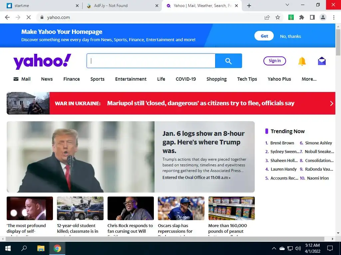Viewport: 341px width, 255px height.
Task: Click the browser forward arrow
Action: pyautogui.click(x=18, y=17)
